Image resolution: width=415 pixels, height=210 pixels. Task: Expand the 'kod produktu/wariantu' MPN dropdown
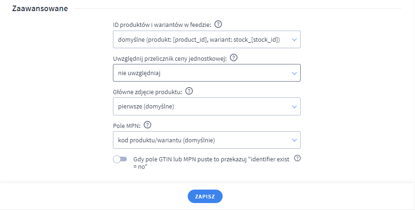point(200,140)
